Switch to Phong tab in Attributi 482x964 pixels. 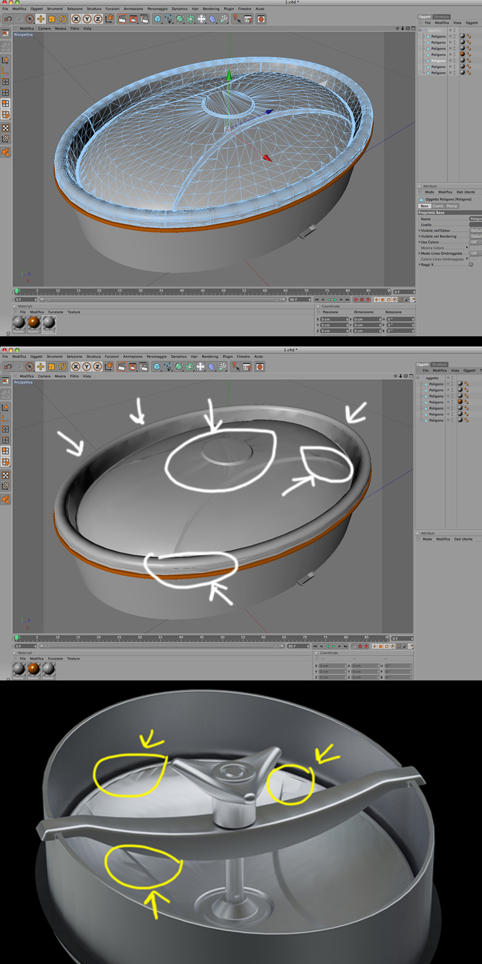451,206
